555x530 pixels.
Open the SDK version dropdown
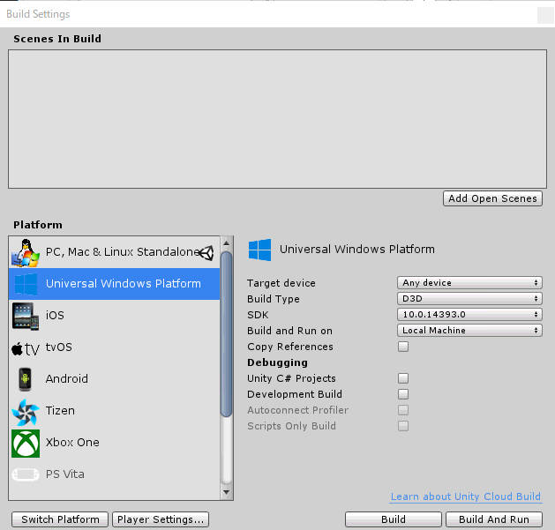point(469,315)
